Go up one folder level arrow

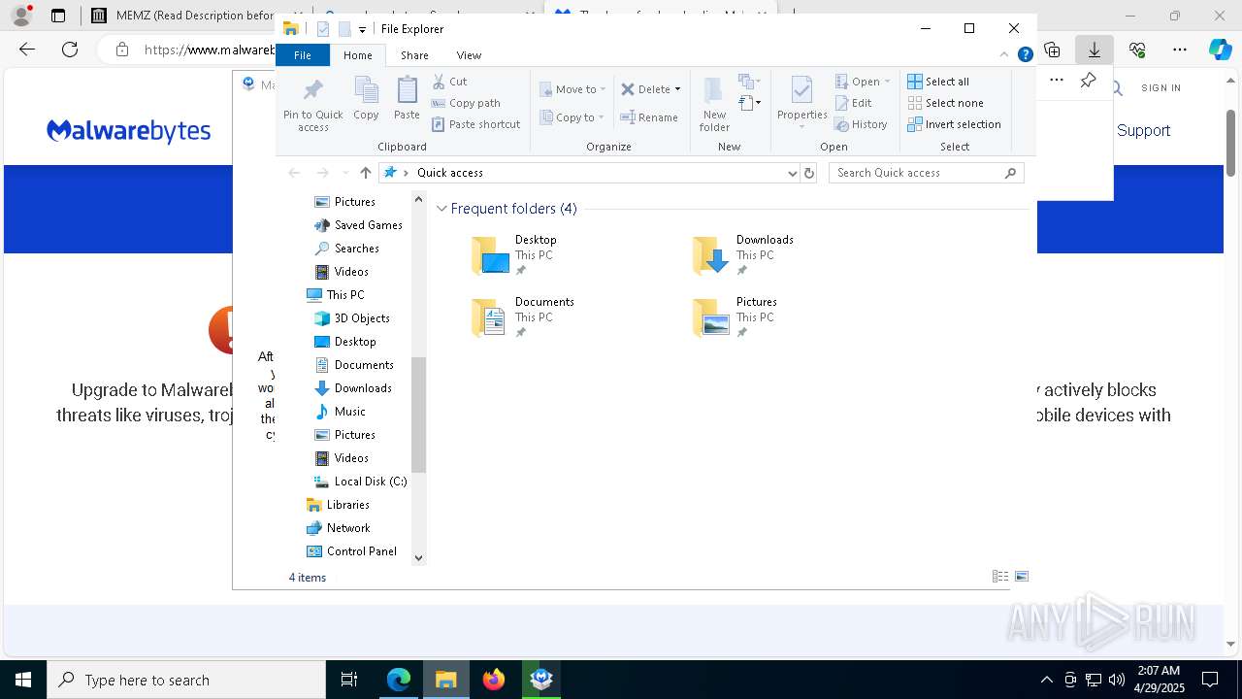pyautogui.click(x=365, y=173)
